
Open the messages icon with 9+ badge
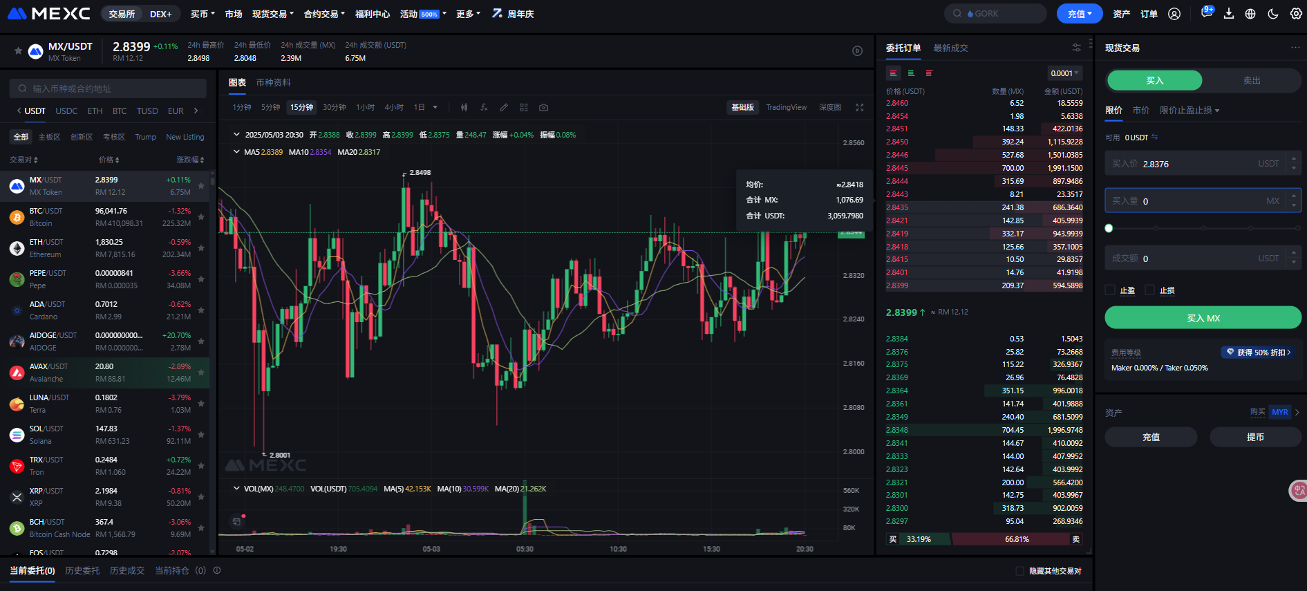point(1206,13)
